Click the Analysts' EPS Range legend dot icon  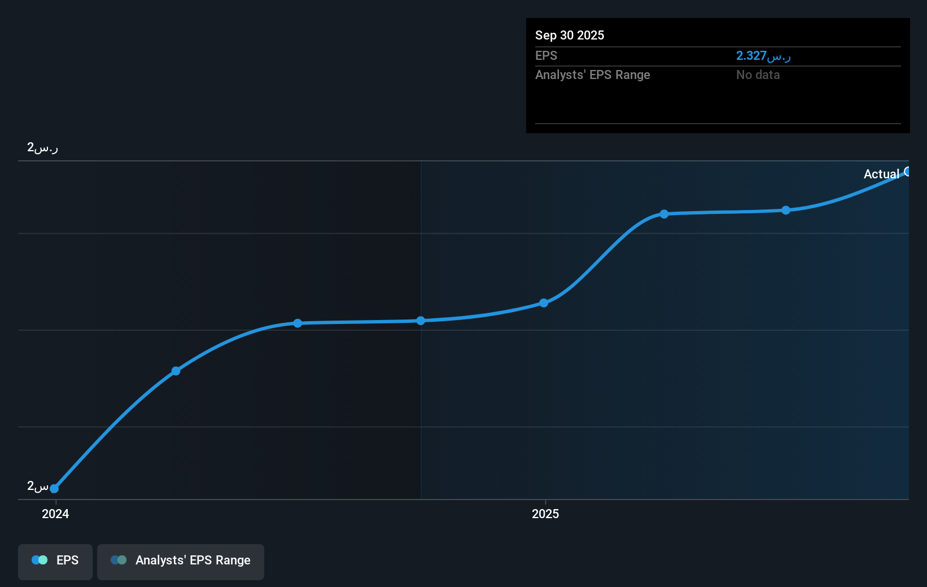(x=118, y=560)
